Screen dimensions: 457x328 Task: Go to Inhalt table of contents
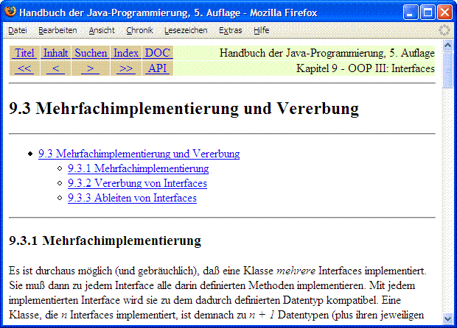pyautogui.click(x=55, y=53)
